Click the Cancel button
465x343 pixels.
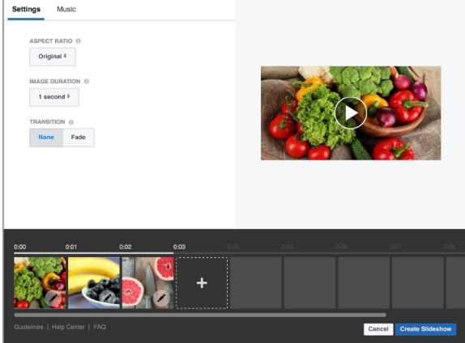tap(378, 329)
